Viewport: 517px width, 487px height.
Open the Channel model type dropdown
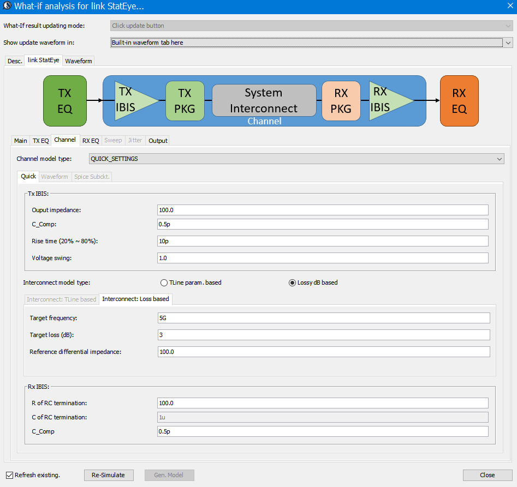pyautogui.click(x=296, y=159)
